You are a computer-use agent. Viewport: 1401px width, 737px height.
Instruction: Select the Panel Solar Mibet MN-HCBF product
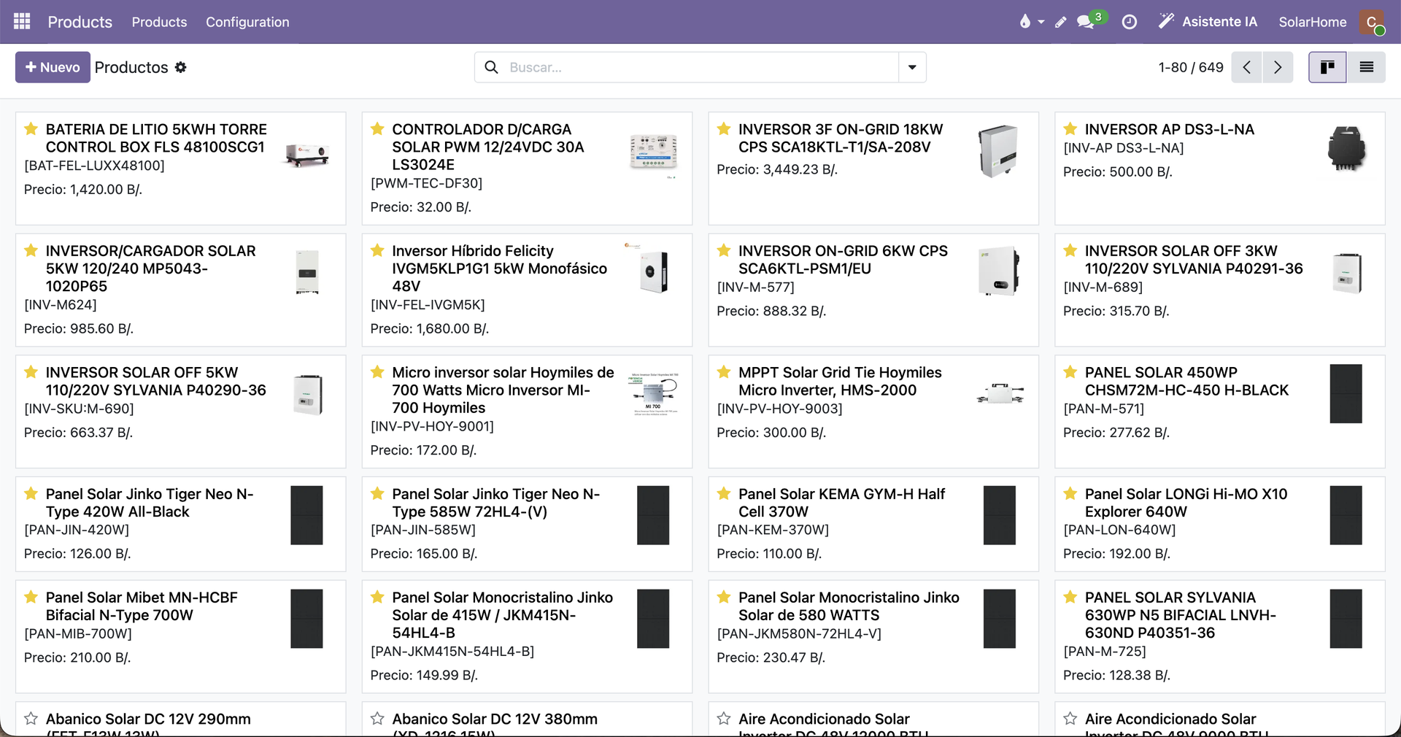point(180,636)
